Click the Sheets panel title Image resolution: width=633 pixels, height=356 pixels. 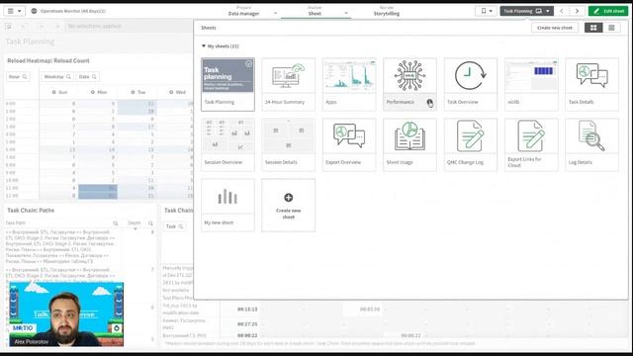[209, 28]
